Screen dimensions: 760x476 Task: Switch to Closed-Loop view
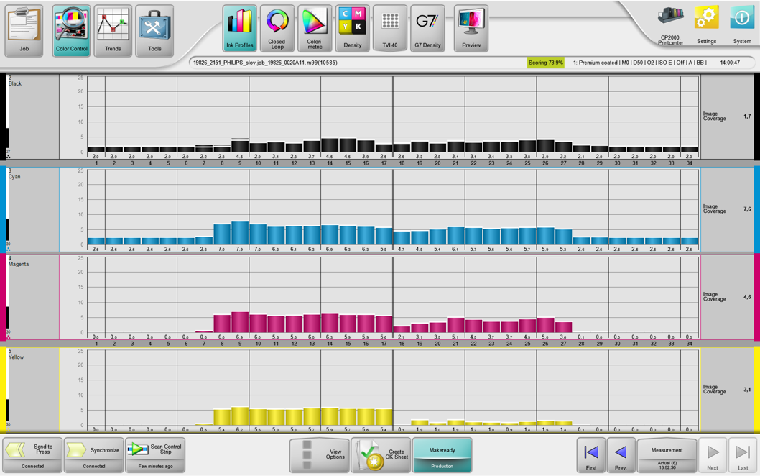277,28
